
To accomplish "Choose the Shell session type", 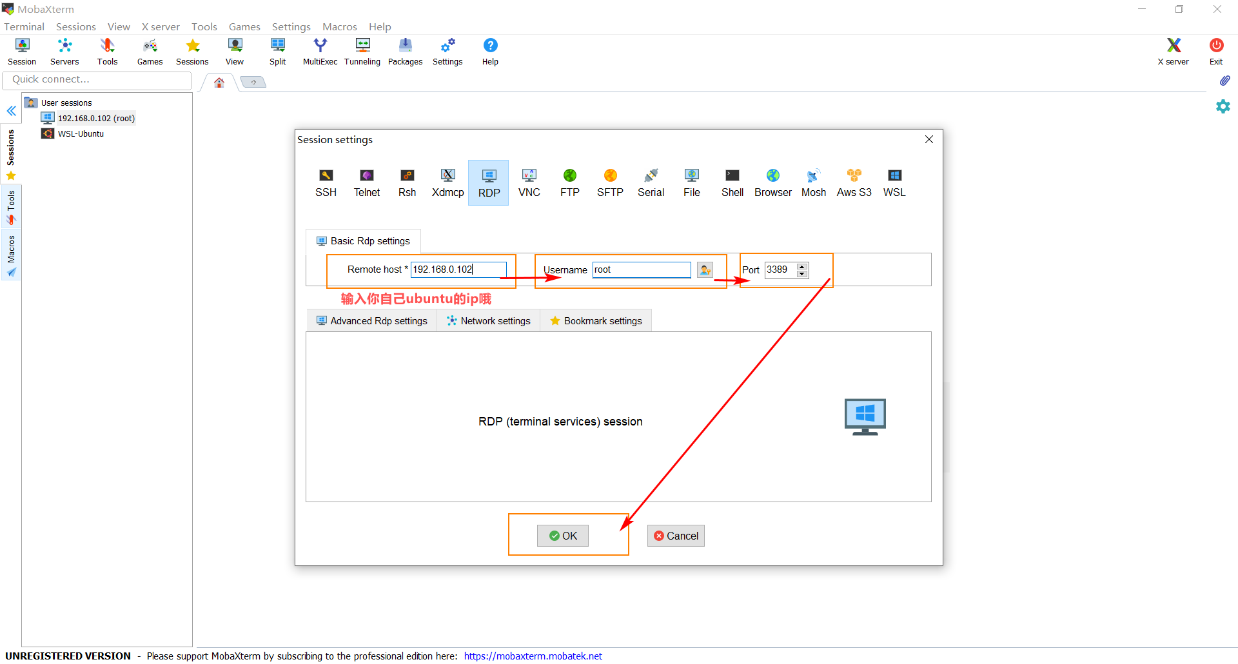I will click(x=732, y=183).
